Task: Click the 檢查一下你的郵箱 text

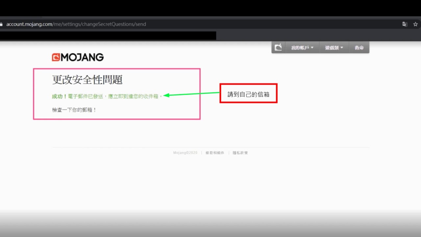Action: click(x=74, y=110)
